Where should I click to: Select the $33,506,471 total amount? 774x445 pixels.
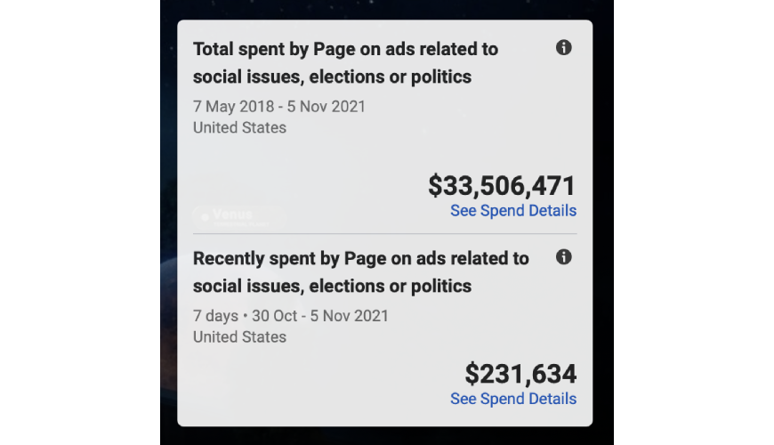point(502,185)
